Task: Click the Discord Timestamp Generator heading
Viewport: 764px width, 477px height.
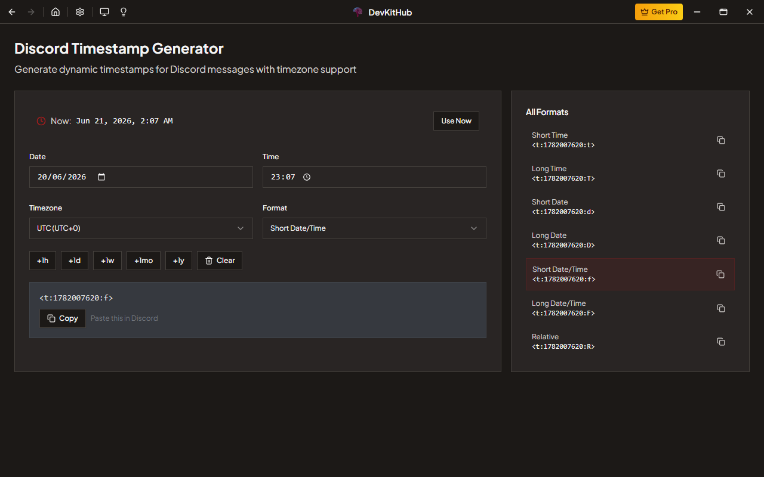Action: tap(119, 48)
